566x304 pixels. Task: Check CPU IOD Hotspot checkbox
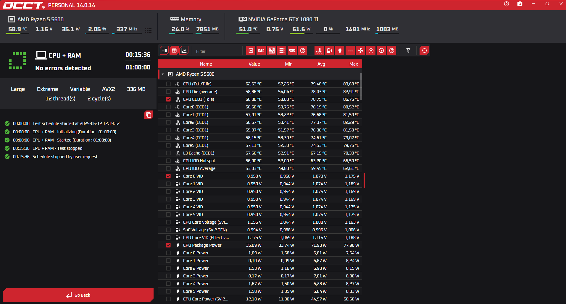pyautogui.click(x=168, y=161)
